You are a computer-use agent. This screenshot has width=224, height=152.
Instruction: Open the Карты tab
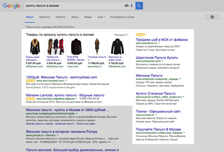75,17
